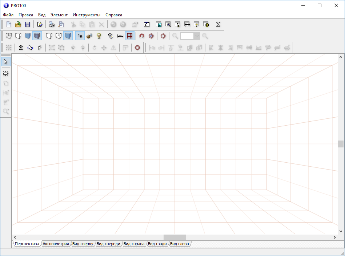Switch to the Аксонометрия tab
This screenshot has width=345, height=256.
point(56,244)
